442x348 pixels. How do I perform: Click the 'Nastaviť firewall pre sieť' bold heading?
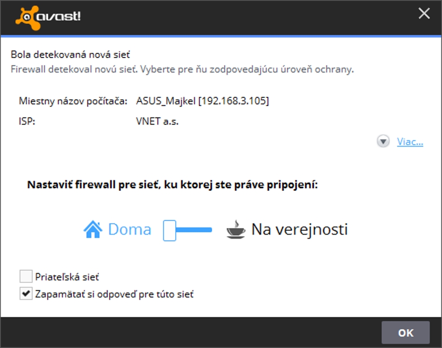(172, 185)
